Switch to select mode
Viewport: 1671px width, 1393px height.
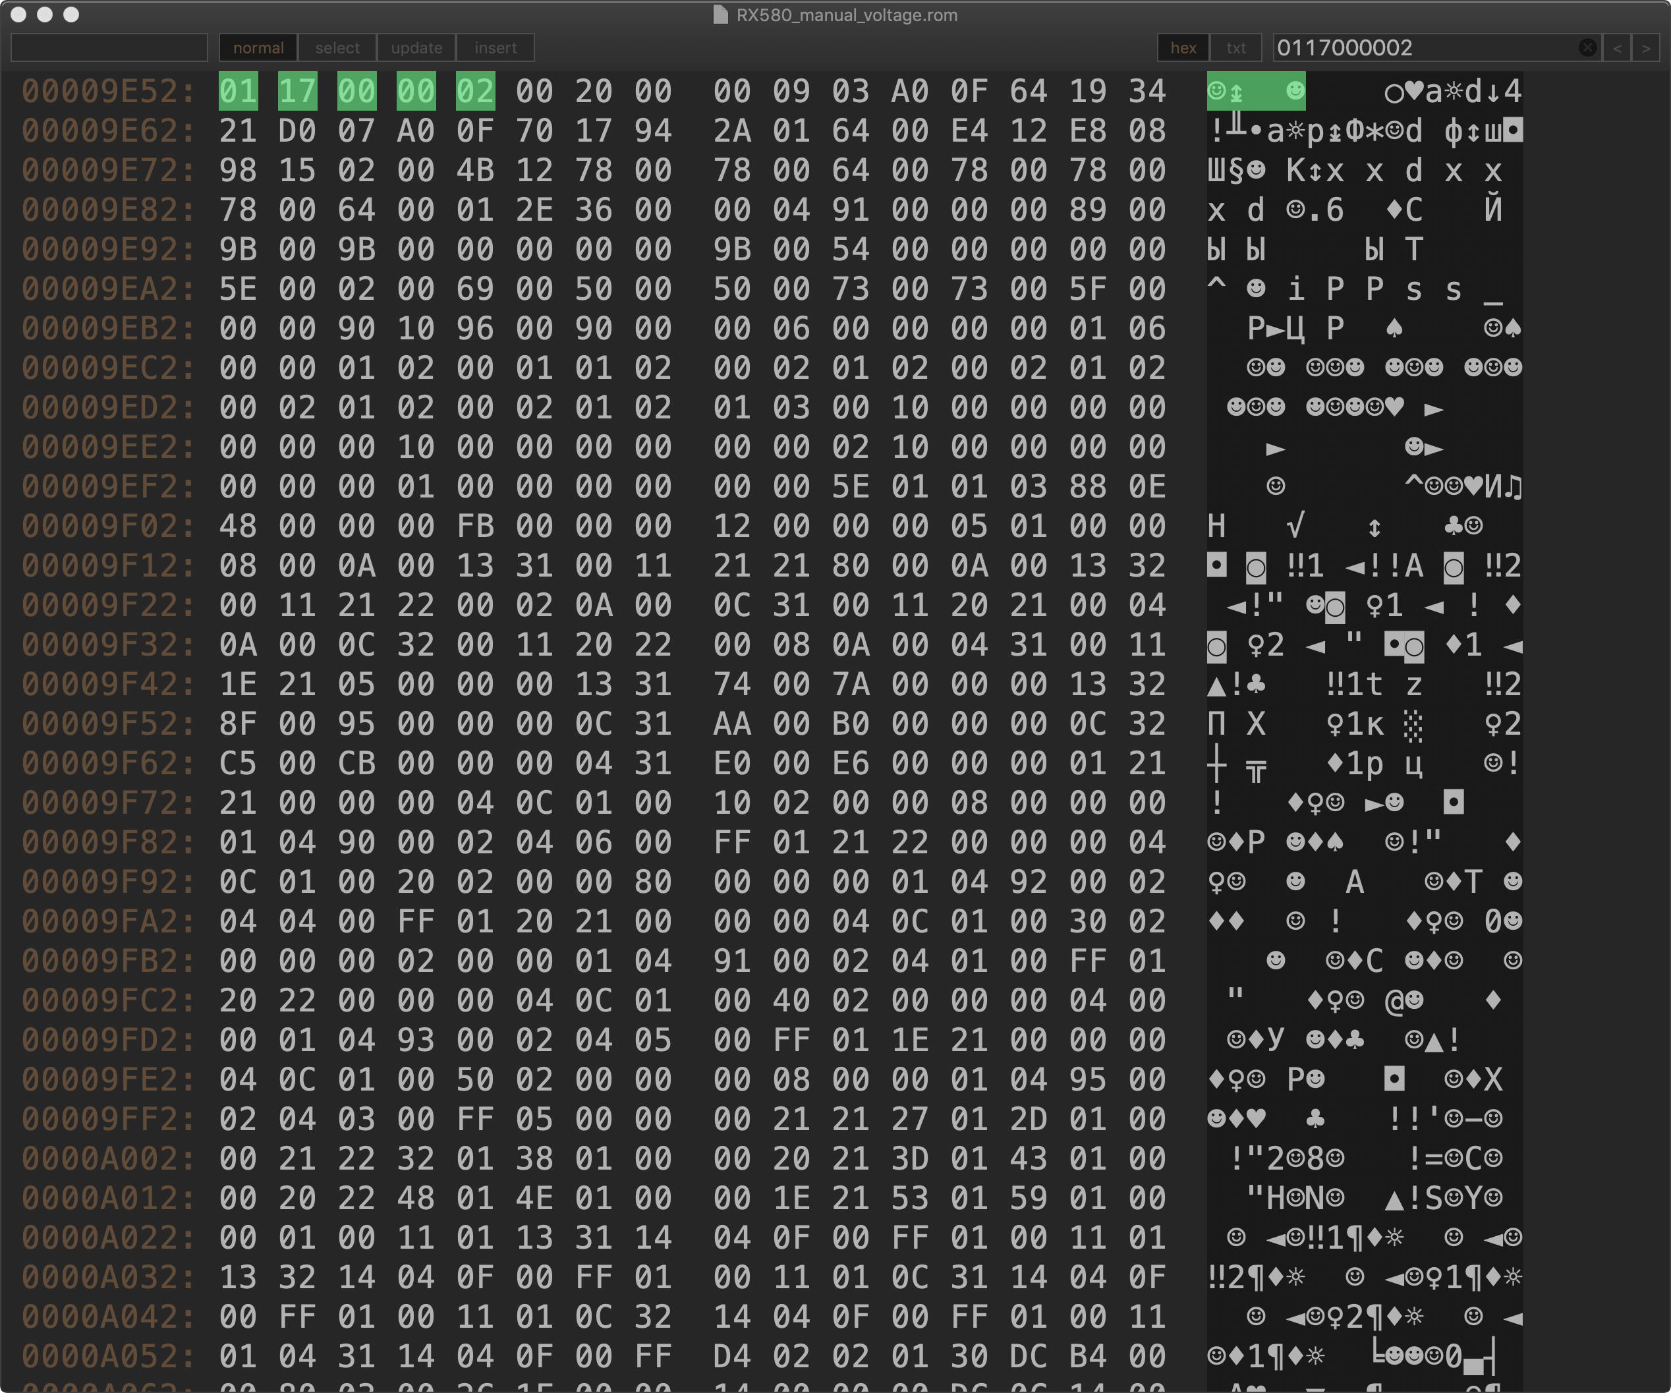(x=337, y=47)
